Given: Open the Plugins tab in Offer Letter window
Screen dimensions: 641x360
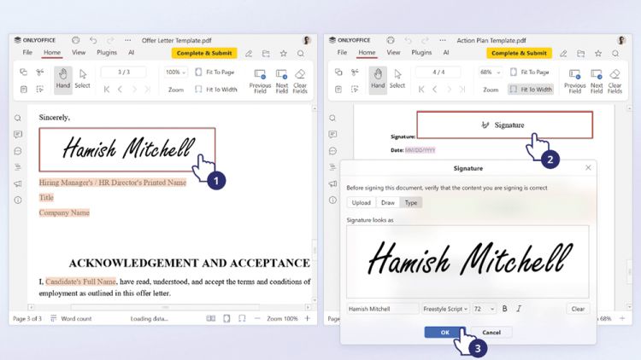Looking at the screenshot, I should pos(107,53).
